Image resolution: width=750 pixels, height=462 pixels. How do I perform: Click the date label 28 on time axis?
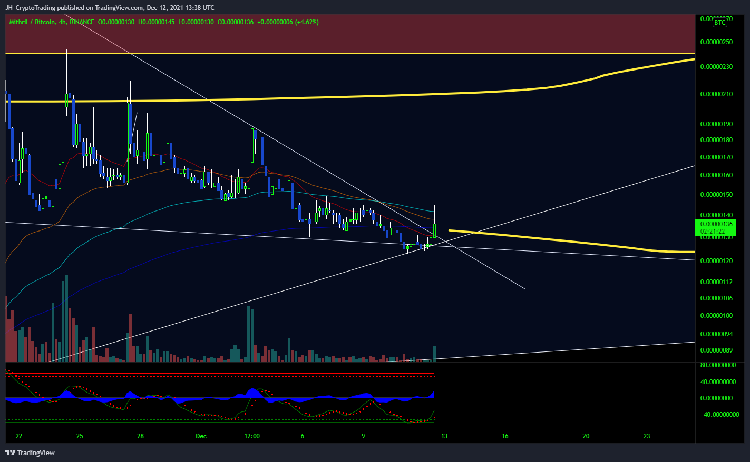[x=140, y=436]
